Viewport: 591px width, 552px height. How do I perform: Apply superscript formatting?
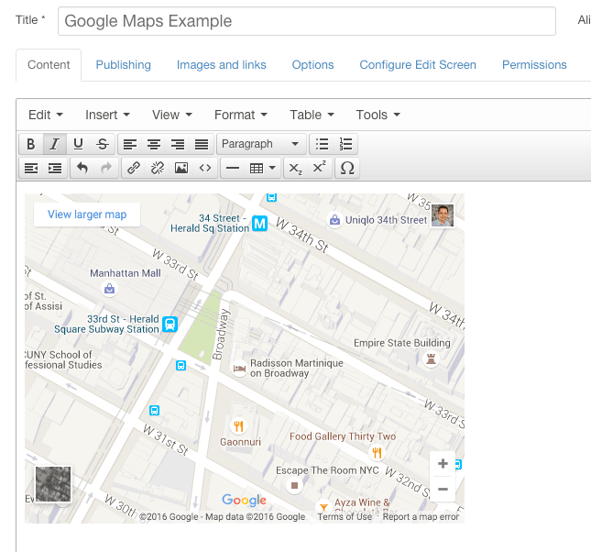tap(319, 168)
